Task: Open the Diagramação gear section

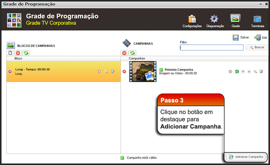Action: pyautogui.click(x=215, y=21)
